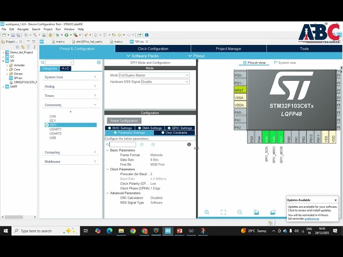This screenshot has width=343, height=257.
Task: Click the green NRST pin
Action: [x=240, y=90]
